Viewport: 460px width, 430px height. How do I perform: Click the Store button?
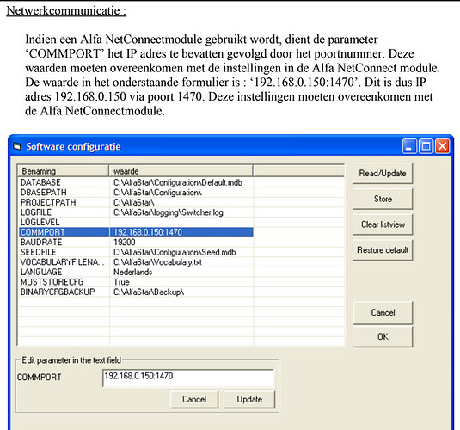click(x=383, y=199)
